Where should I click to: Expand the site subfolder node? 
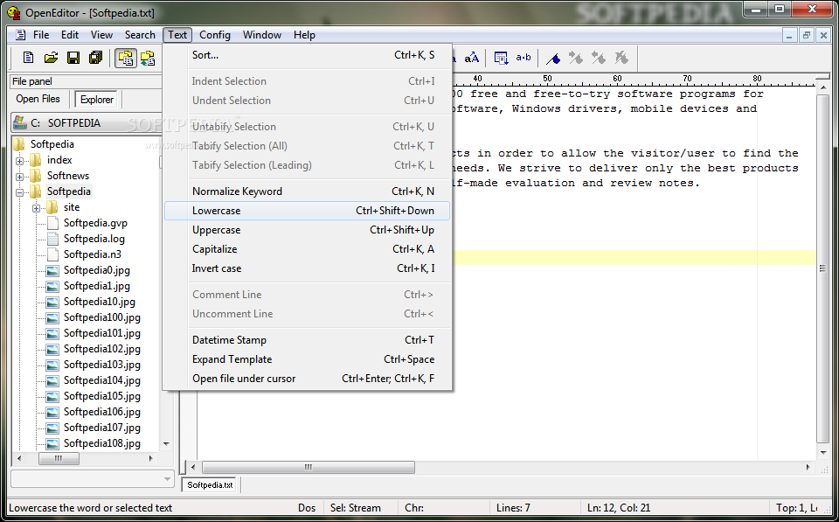pyautogui.click(x=37, y=208)
